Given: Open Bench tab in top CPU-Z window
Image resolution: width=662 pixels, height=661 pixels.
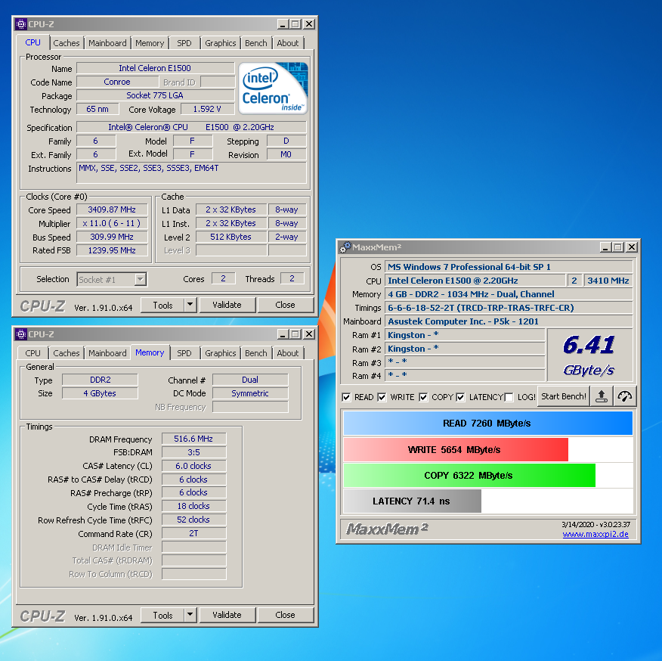Looking at the screenshot, I should point(256,43).
